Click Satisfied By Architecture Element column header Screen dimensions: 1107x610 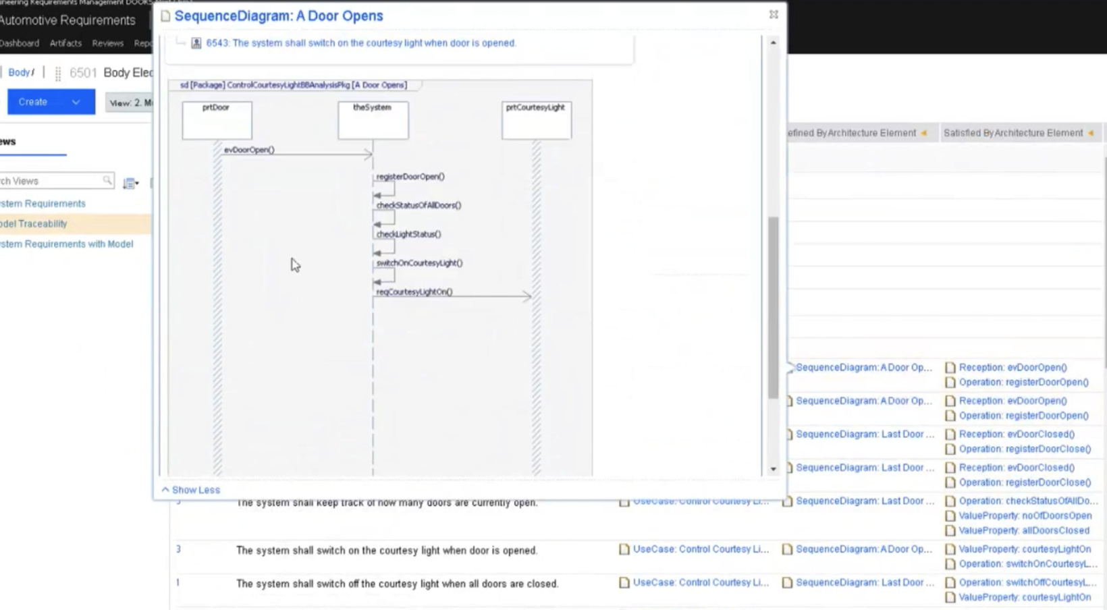coord(1013,133)
